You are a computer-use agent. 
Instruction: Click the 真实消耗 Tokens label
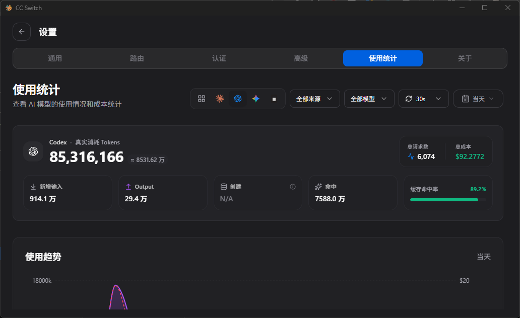tap(98, 142)
